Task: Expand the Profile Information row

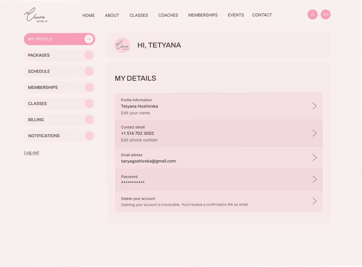Action: pos(314,106)
